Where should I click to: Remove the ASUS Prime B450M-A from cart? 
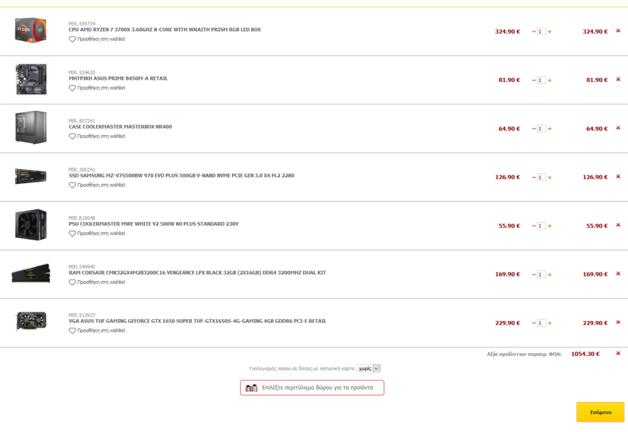618,79
